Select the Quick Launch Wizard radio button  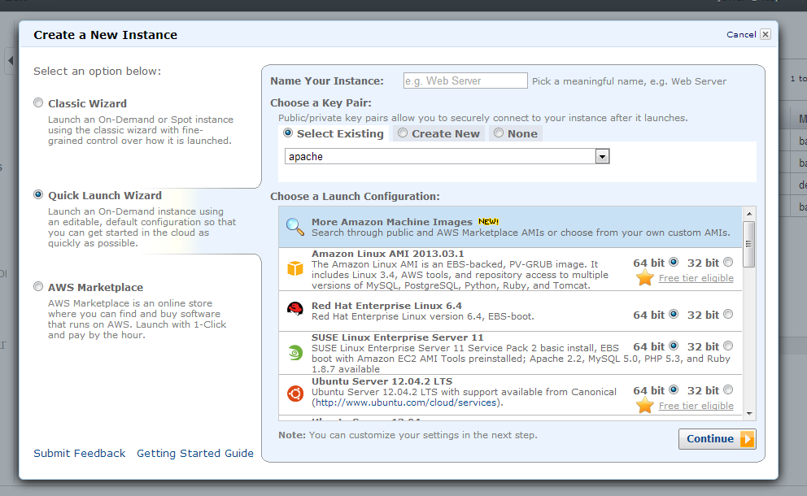[x=38, y=194]
